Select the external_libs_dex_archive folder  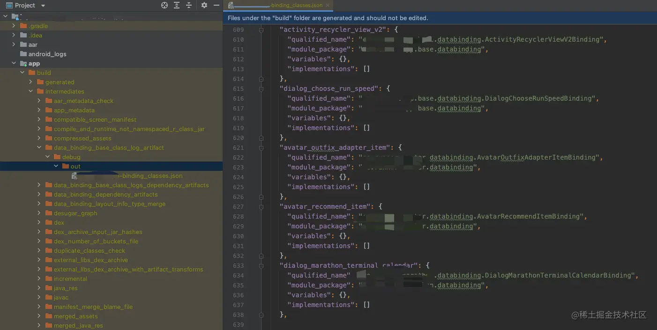pos(91,260)
